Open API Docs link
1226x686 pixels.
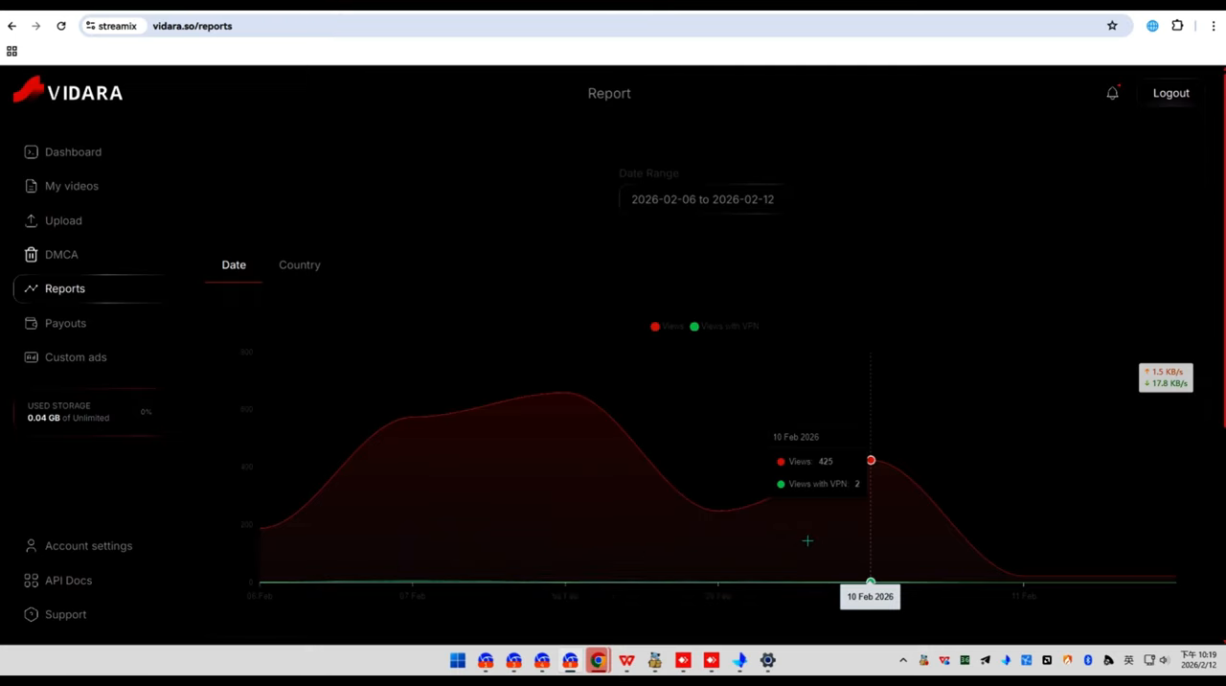coord(68,581)
